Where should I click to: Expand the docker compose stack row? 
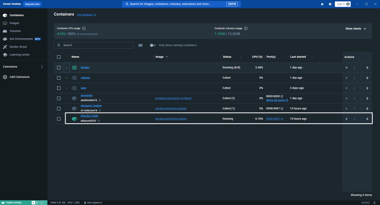point(66,68)
